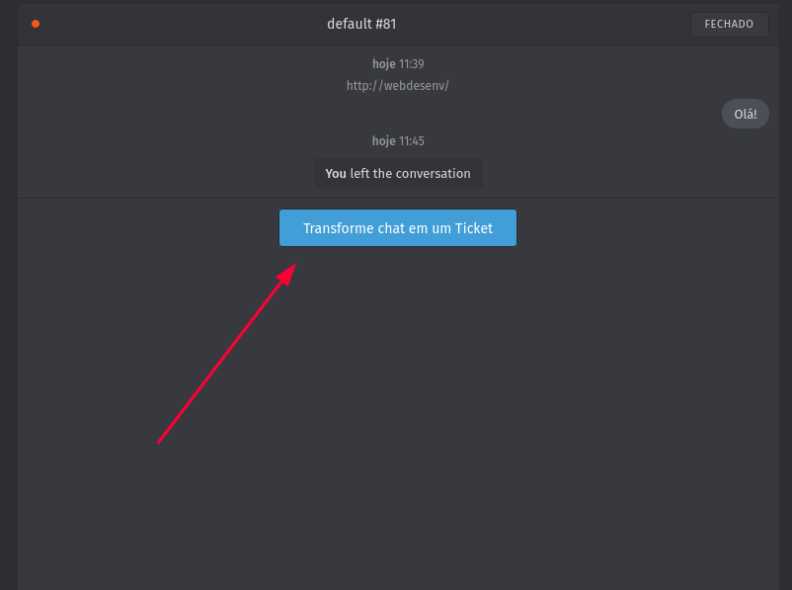Click the hoje 11:45 timestamp

pos(398,141)
